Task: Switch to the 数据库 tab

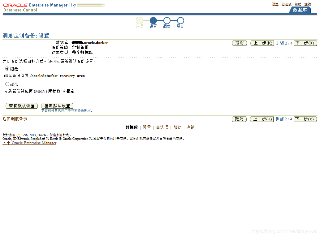Action: point(301,10)
